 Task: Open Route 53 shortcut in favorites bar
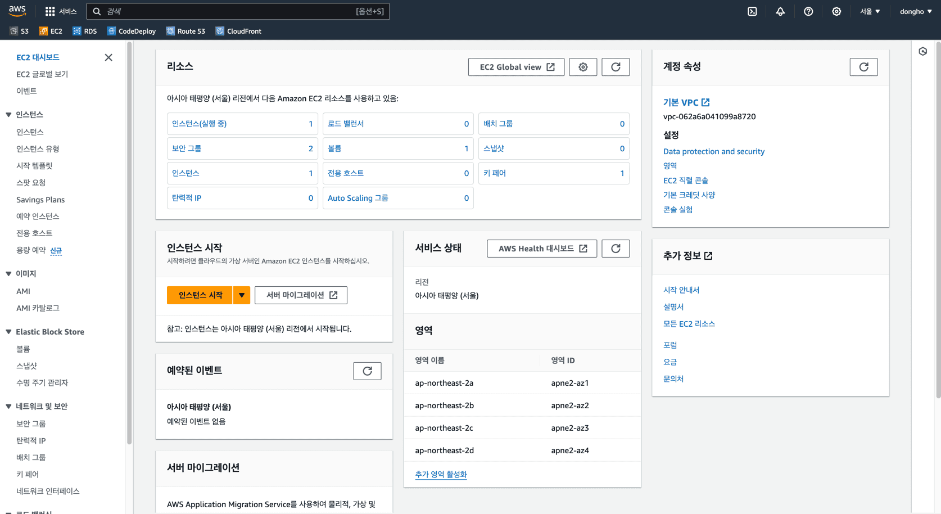(x=186, y=31)
